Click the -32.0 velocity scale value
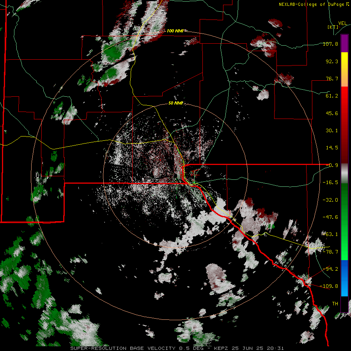The width and height of the screenshot is (351, 351). [330, 200]
